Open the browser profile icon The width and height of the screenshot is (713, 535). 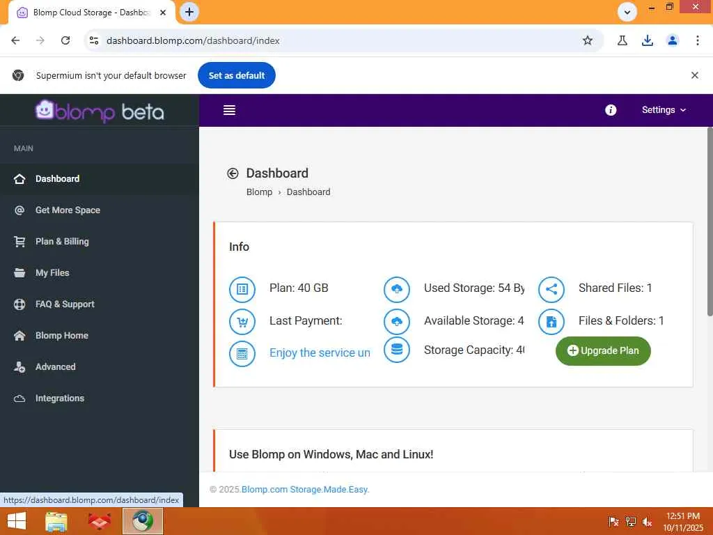tap(673, 40)
